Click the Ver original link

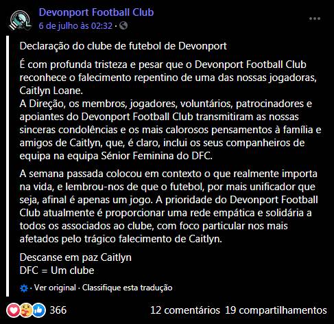point(55,288)
